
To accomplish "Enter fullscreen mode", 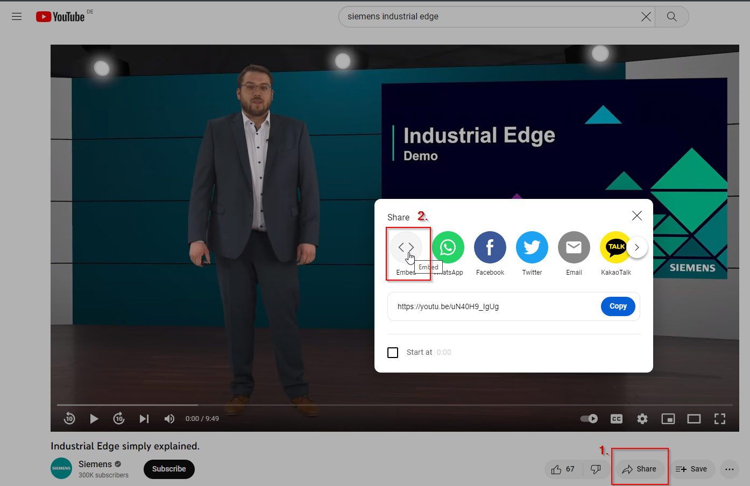I will [720, 418].
